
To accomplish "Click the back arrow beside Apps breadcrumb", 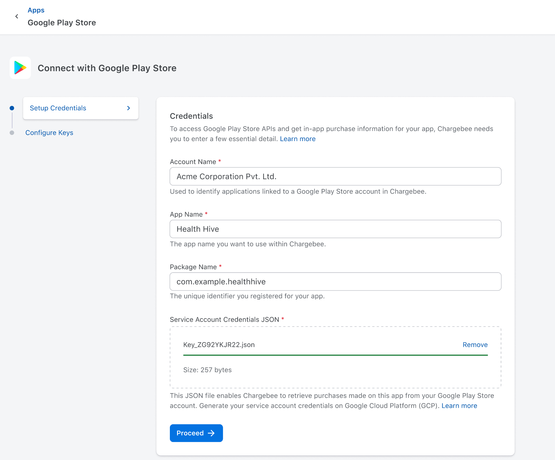I will coord(17,16).
